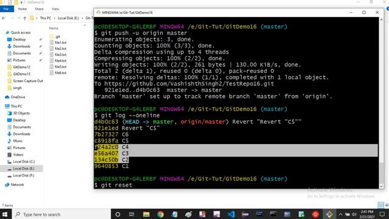Viewport: 389px width, 219px height.
Task: Open the Share ribbon tab
Action: coord(39,9)
